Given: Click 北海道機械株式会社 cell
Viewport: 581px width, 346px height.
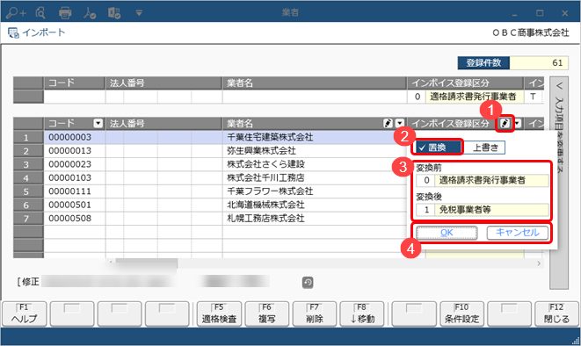Looking at the screenshot, I should [x=314, y=205].
